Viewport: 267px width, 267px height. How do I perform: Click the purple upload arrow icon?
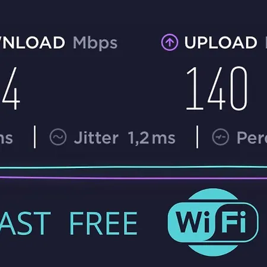click(x=170, y=42)
